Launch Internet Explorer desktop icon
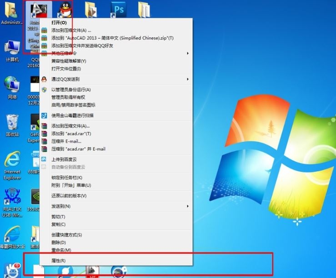The width and height of the screenshot is (336, 278). 12,165
